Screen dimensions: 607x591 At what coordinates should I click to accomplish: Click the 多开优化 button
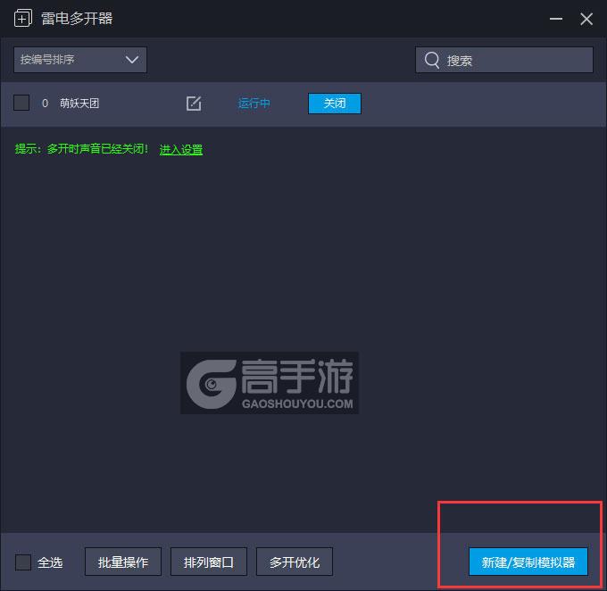pyautogui.click(x=295, y=562)
